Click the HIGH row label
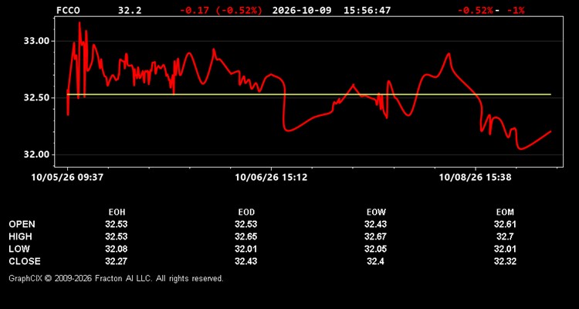 20,236
